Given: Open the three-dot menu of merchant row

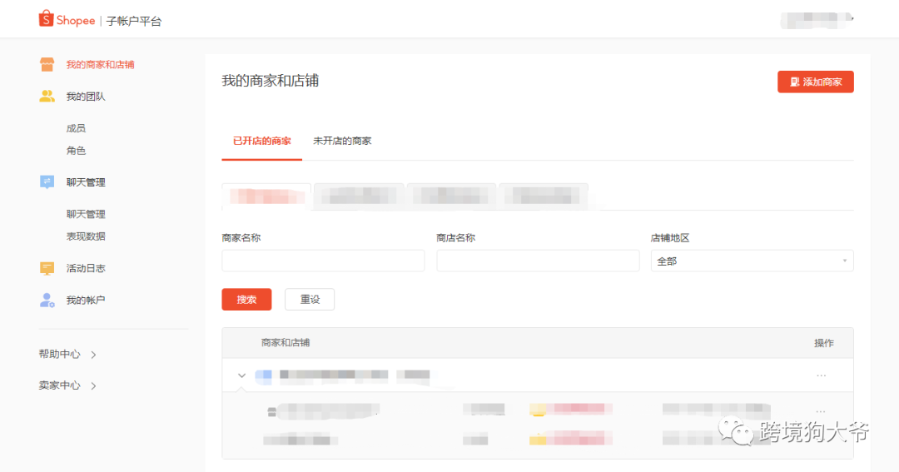Looking at the screenshot, I should 821,375.
